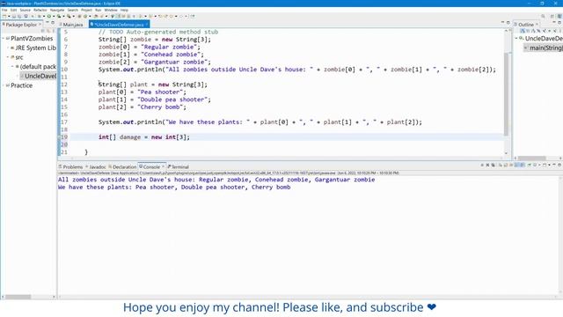The height and width of the screenshot is (317, 563).
Task: Maximize the Outline view
Action: coord(559,22)
